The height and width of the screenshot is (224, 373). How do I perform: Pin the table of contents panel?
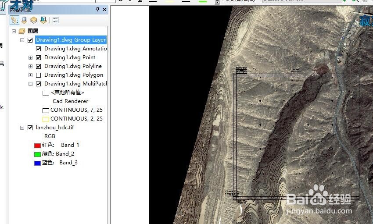[97, 9]
